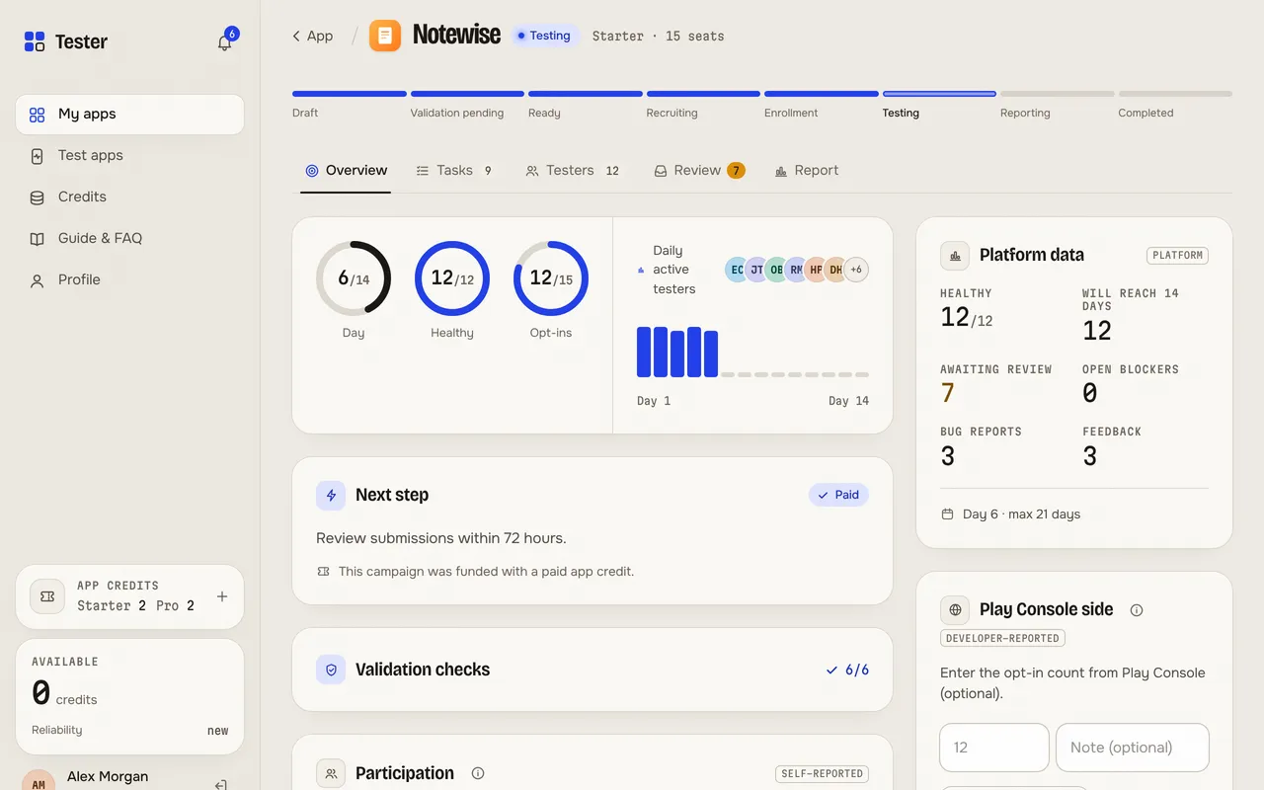The image size is (1264, 790).
Task: Go to My apps in sidebar
Action: pos(129,115)
